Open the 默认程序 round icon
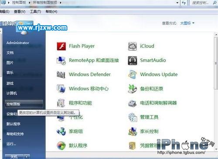Screen dimensions: 218x159 pyautogui.click(x=61, y=146)
